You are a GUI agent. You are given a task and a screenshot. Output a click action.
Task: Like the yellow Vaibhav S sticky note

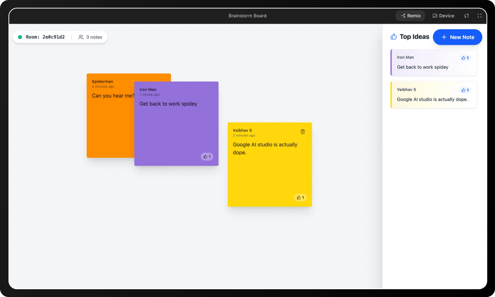coord(301,197)
